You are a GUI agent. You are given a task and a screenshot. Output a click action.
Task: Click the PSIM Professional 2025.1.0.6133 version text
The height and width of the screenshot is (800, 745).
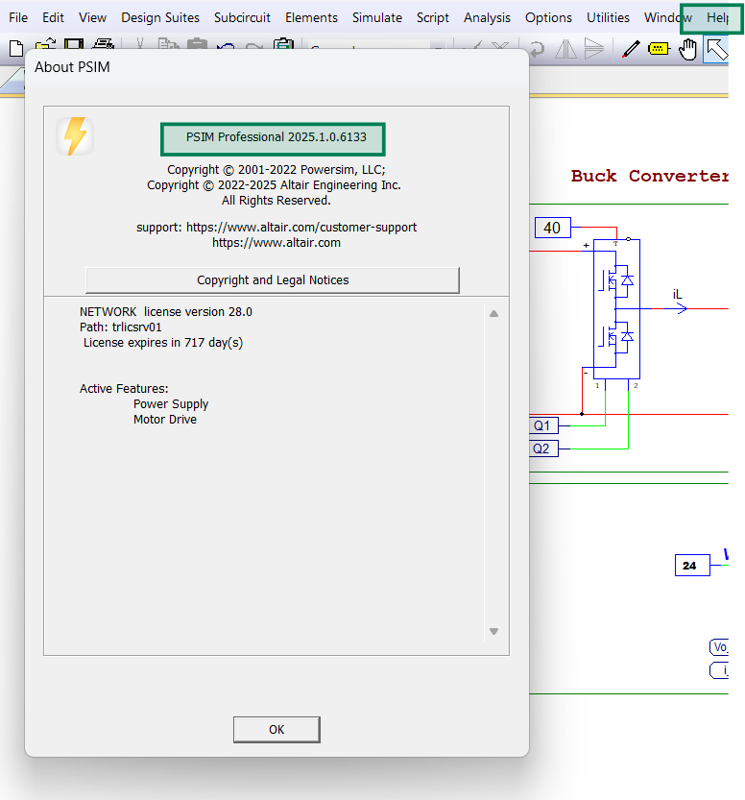pos(276,137)
